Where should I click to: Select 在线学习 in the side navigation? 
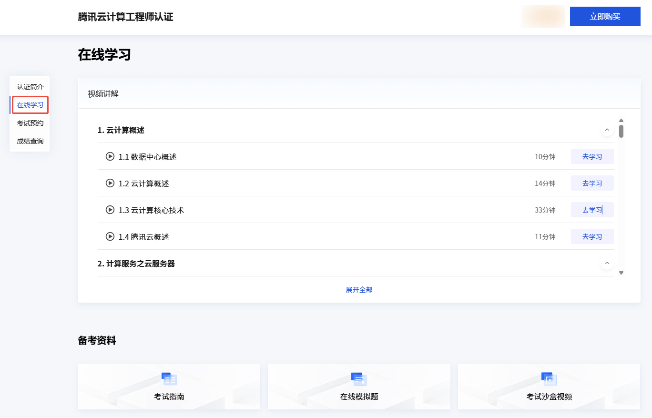click(30, 105)
